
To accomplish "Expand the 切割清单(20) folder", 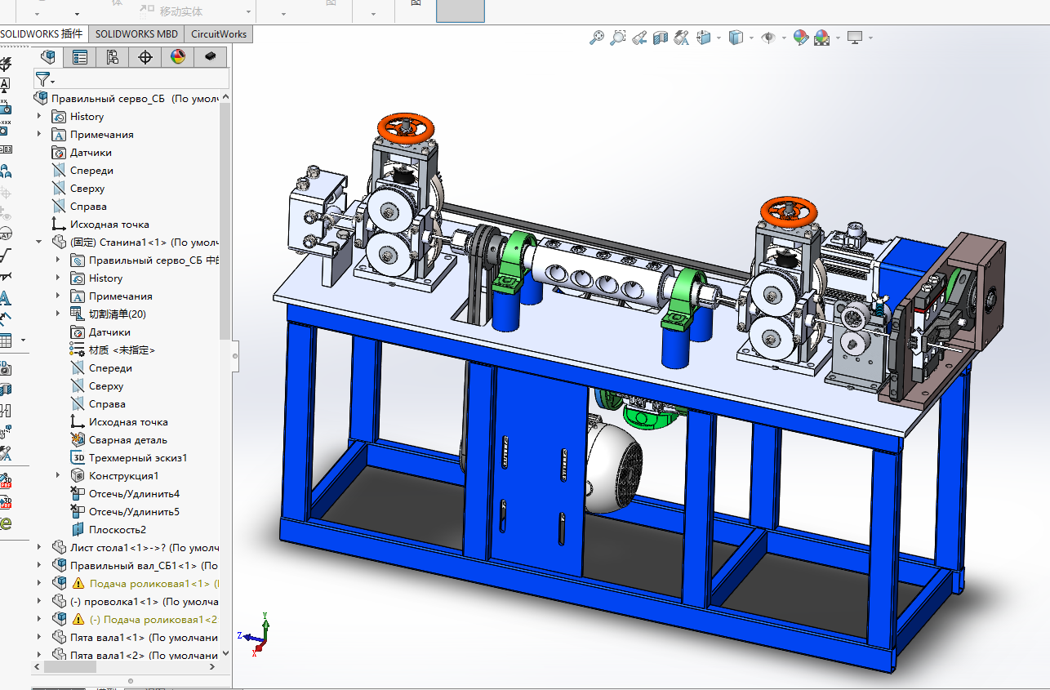I will pos(58,314).
